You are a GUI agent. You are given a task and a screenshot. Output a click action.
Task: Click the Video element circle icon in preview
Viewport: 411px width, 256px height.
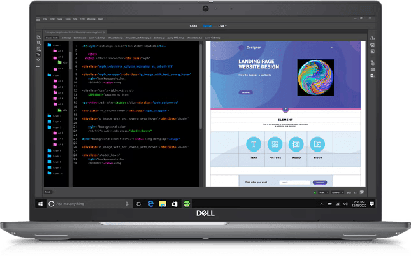(x=317, y=144)
